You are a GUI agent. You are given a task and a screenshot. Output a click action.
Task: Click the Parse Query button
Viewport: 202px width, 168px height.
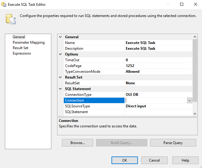(x=173, y=143)
